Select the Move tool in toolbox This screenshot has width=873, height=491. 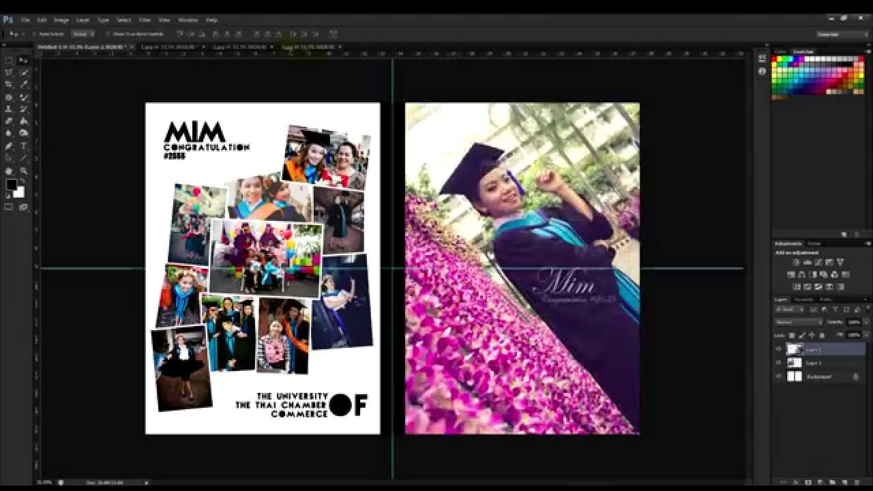tap(24, 61)
